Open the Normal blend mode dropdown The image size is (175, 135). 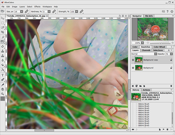pyautogui.click(x=156, y=54)
